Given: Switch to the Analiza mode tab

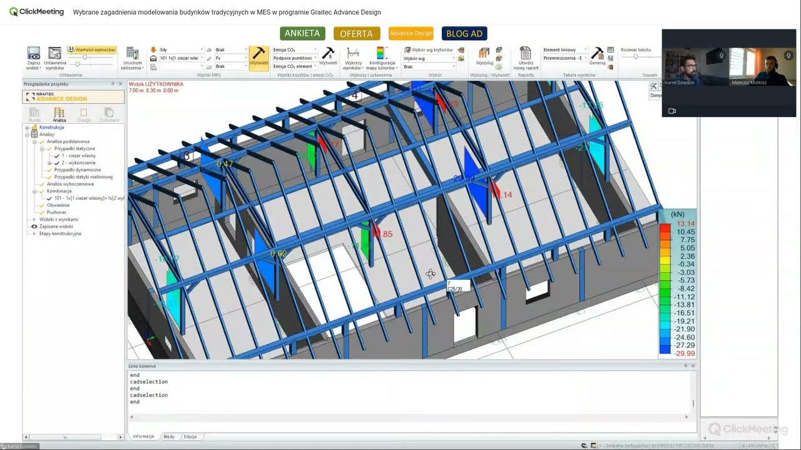Looking at the screenshot, I should tap(59, 114).
